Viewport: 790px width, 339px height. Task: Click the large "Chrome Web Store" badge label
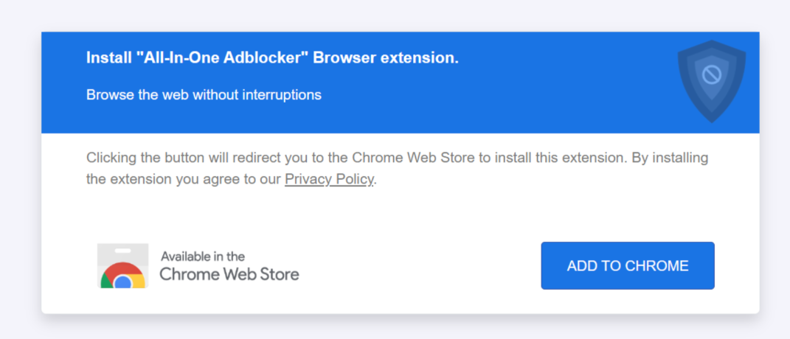(229, 275)
